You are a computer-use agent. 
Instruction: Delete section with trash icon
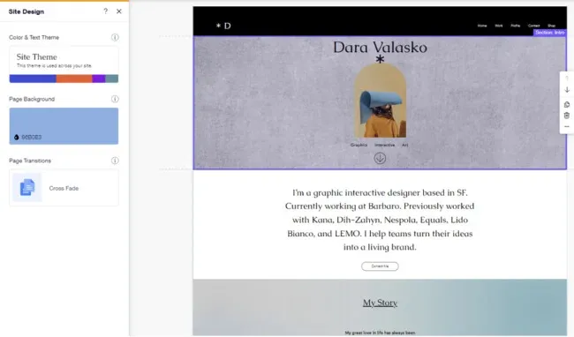[x=567, y=116]
